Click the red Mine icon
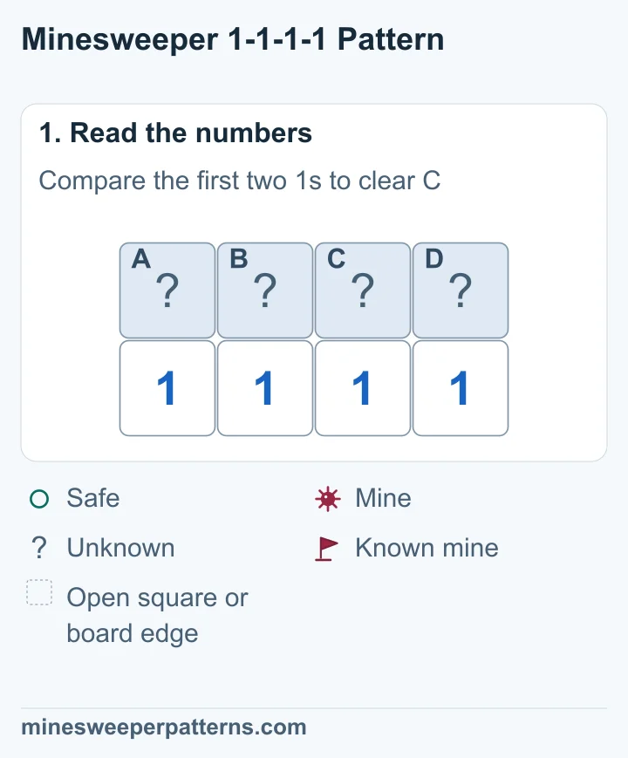The height and width of the screenshot is (758, 628). (328, 499)
